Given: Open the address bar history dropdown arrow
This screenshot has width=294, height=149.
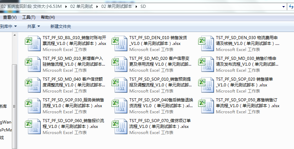Looking at the screenshot, I should click(x=283, y=6).
